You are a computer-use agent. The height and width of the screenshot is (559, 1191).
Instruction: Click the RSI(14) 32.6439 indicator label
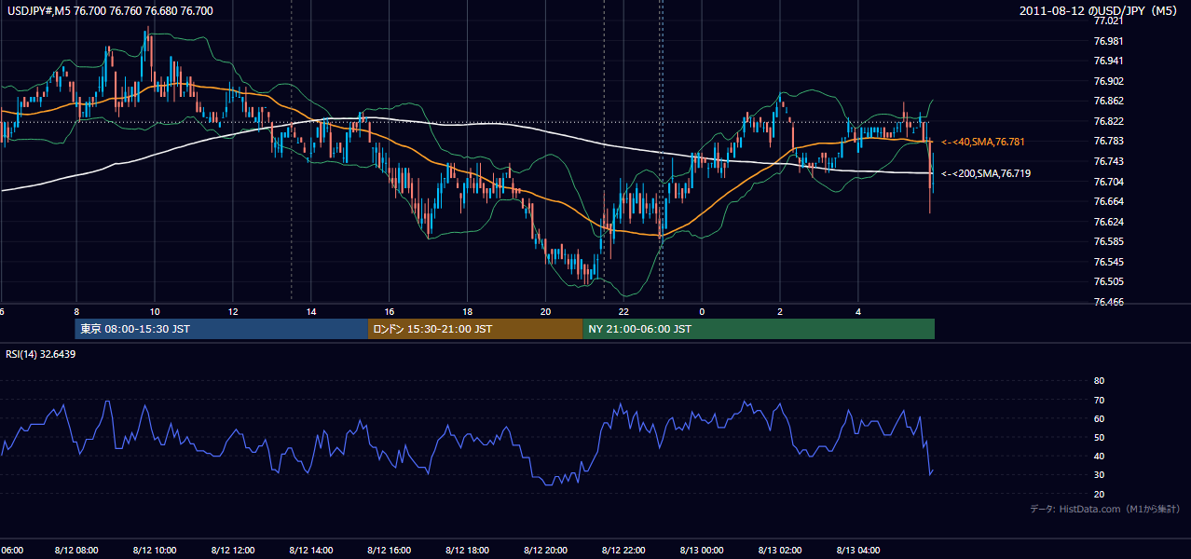pyautogui.click(x=41, y=354)
